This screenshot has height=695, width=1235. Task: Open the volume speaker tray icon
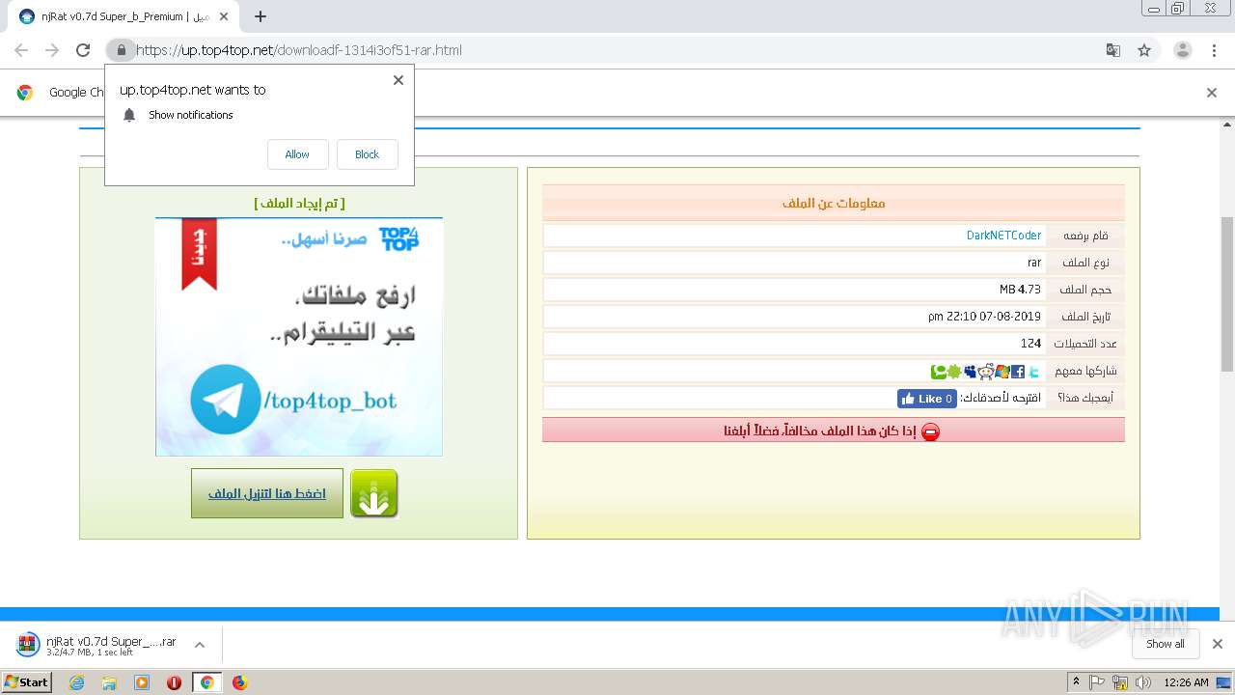pos(1143,682)
